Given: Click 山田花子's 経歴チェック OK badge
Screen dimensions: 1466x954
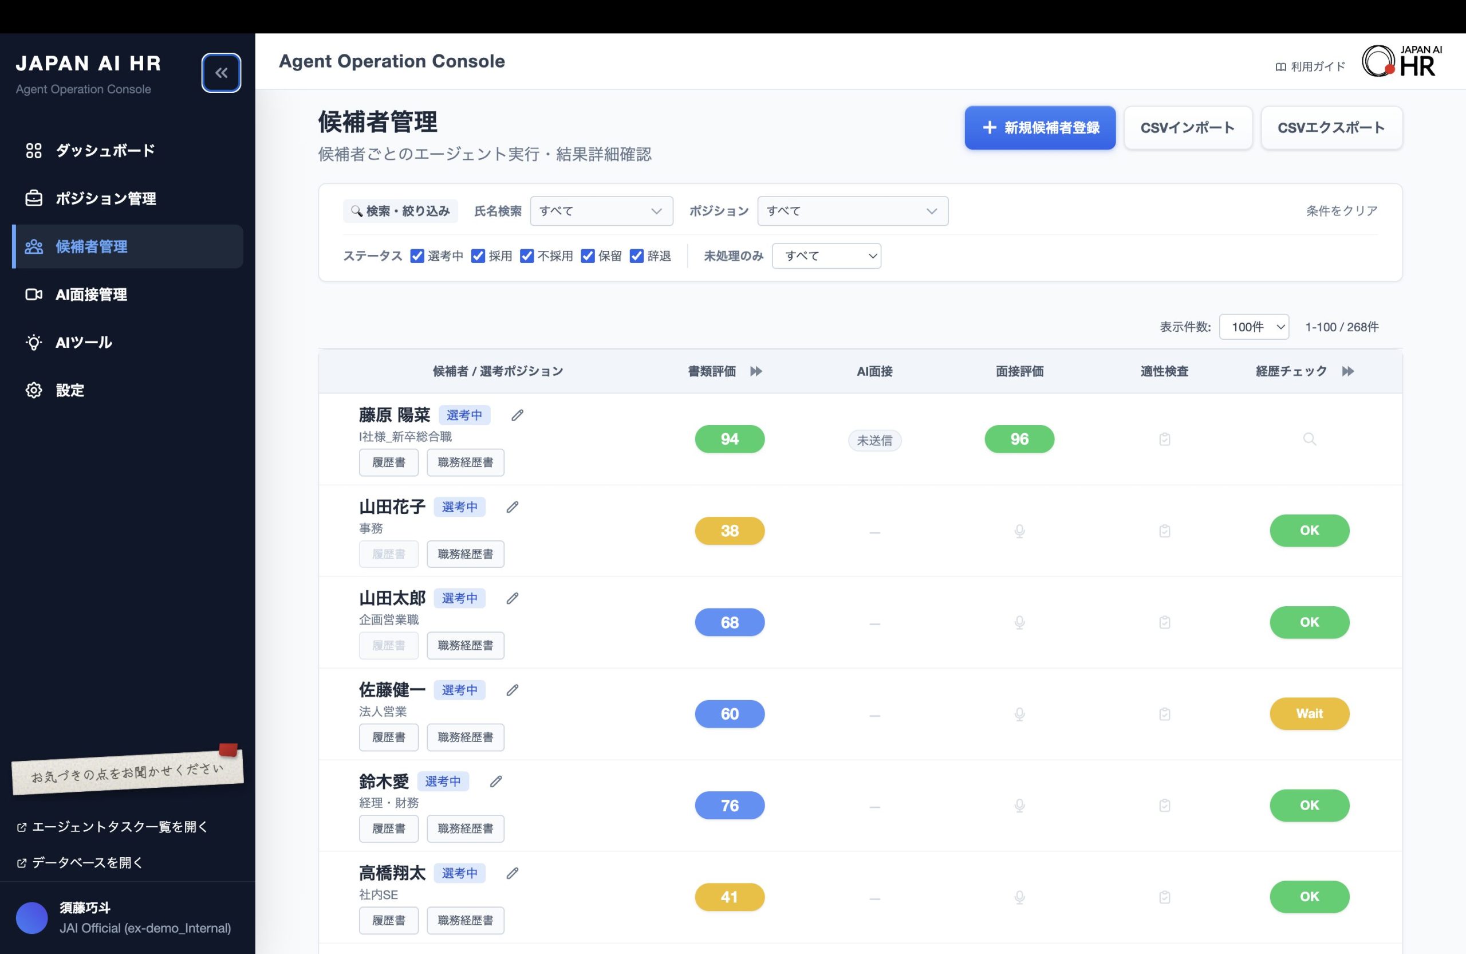Looking at the screenshot, I should coord(1310,531).
